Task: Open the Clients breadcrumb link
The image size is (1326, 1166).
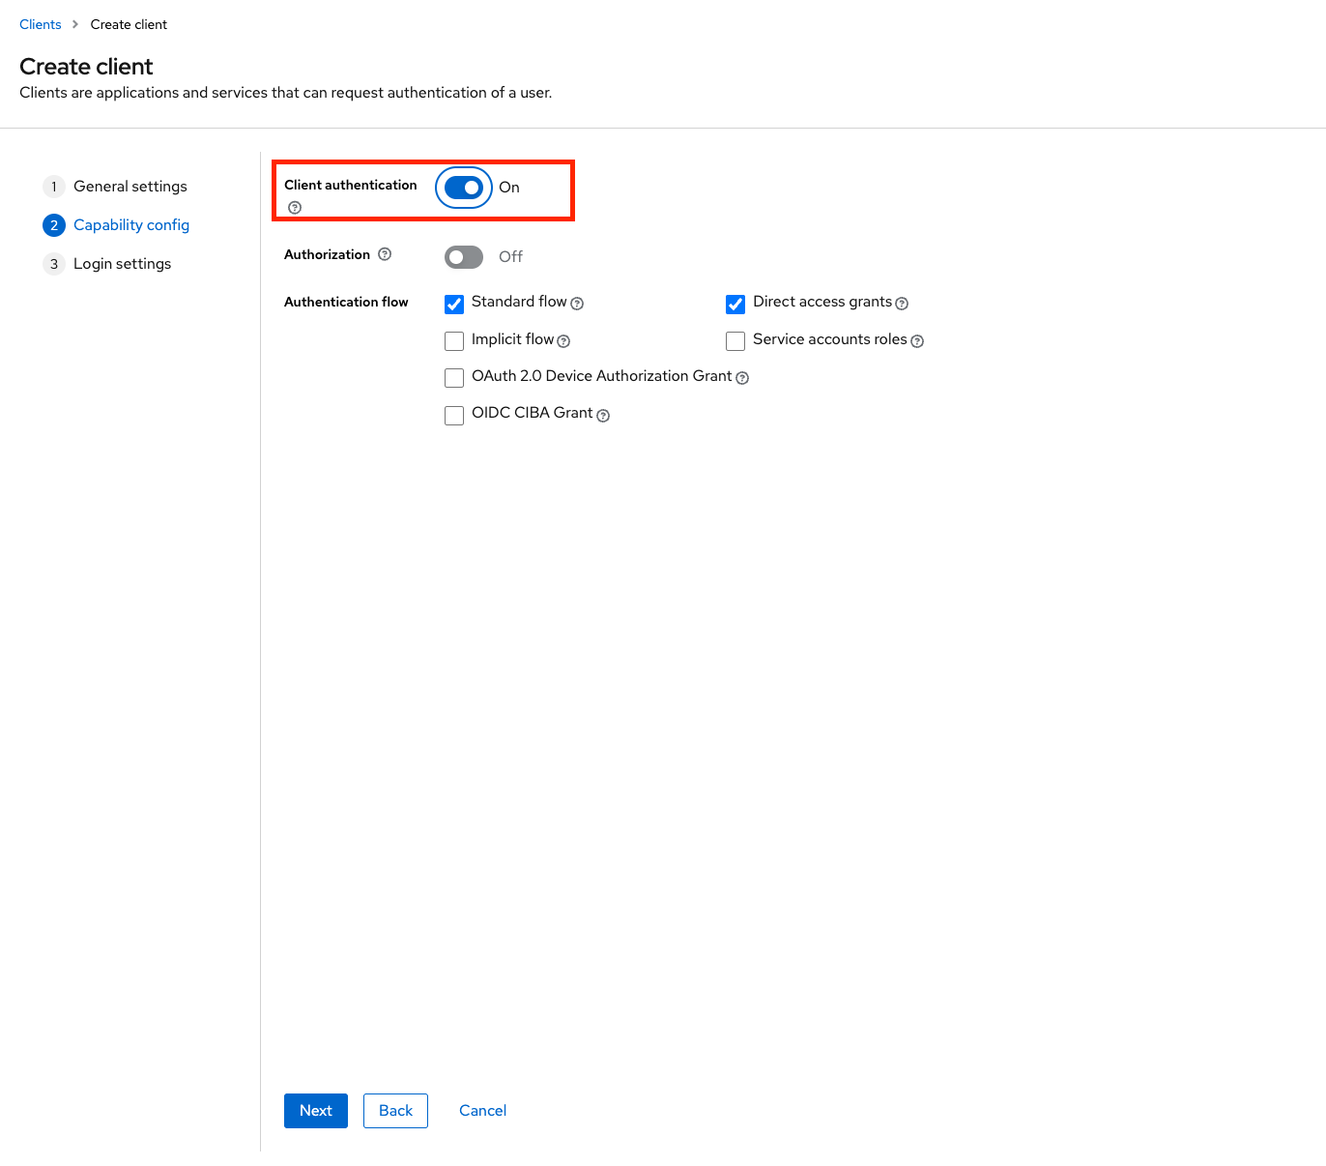Action: 40,23
